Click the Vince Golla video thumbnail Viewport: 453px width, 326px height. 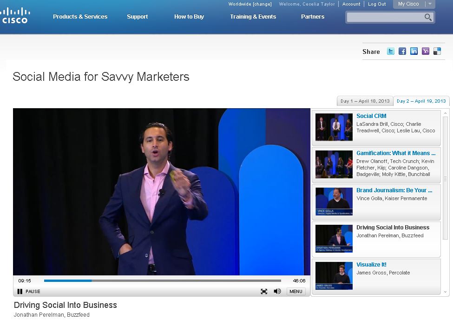[x=334, y=202]
